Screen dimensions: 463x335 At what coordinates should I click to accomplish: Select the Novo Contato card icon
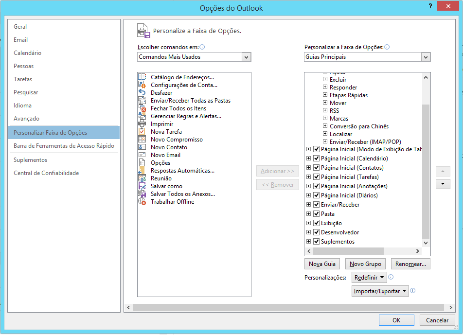pyautogui.click(x=142, y=147)
